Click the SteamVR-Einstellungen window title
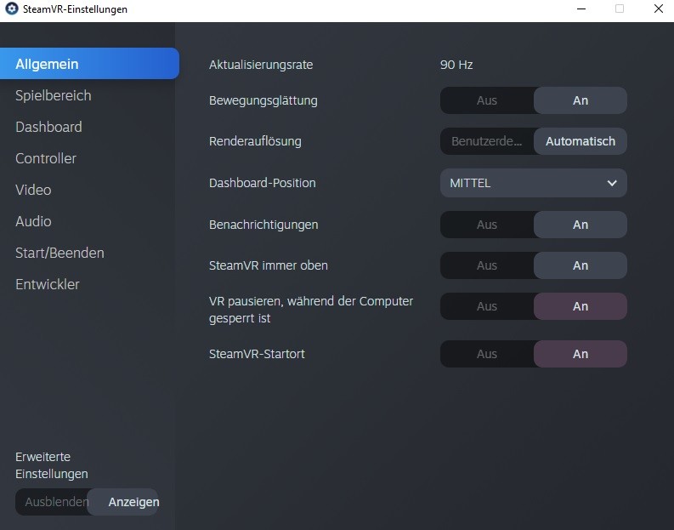Screen dimensions: 674x530 (x=75, y=9)
